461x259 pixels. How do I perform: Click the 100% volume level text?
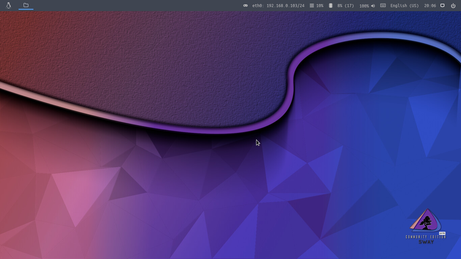tap(364, 6)
